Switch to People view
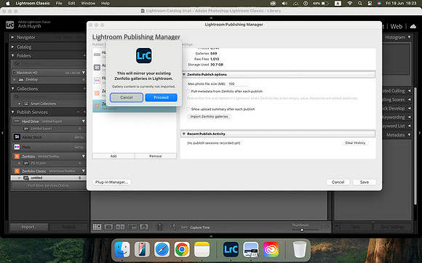Screen dimensions: 422x263 [x=144, y=227]
